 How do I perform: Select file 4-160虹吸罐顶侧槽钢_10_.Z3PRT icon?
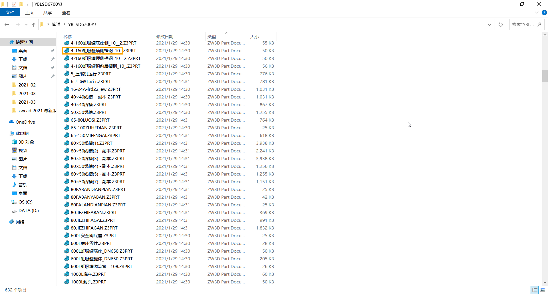pyautogui.click(x=67, y=51)
